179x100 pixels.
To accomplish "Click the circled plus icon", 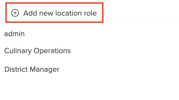I will pos(15,13).
